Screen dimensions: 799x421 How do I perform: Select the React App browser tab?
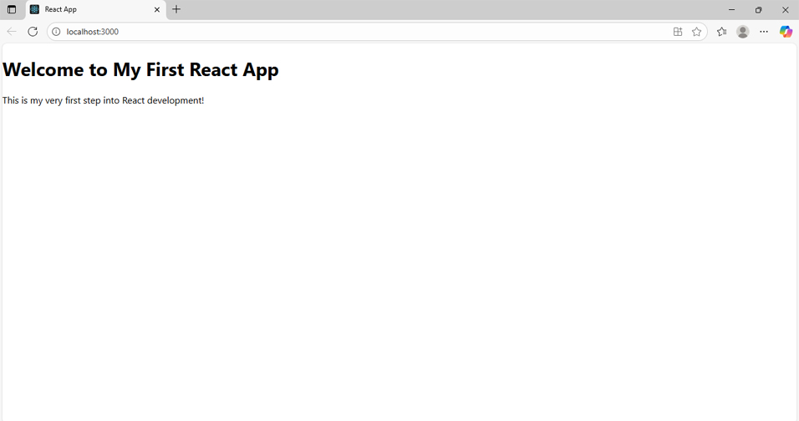point(96,10)
